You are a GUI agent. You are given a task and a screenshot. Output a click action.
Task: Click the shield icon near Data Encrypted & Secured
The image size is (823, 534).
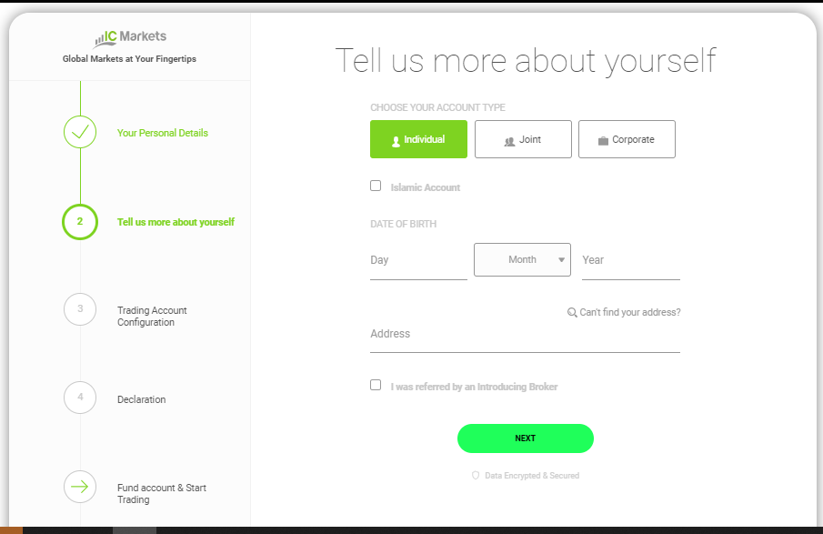point(476,475)
